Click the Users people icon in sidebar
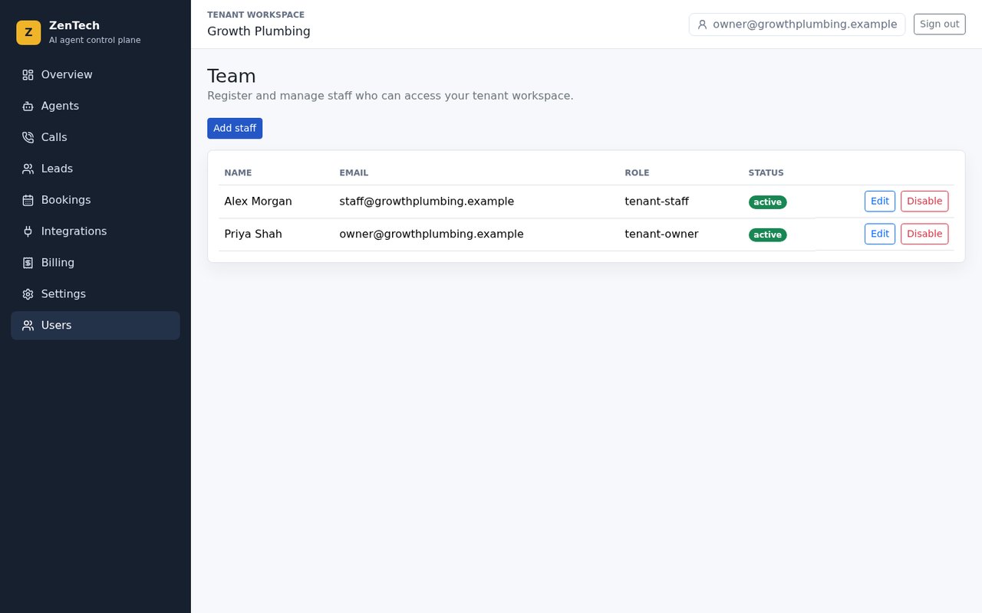The image size is (982, 613). point(28,326)
